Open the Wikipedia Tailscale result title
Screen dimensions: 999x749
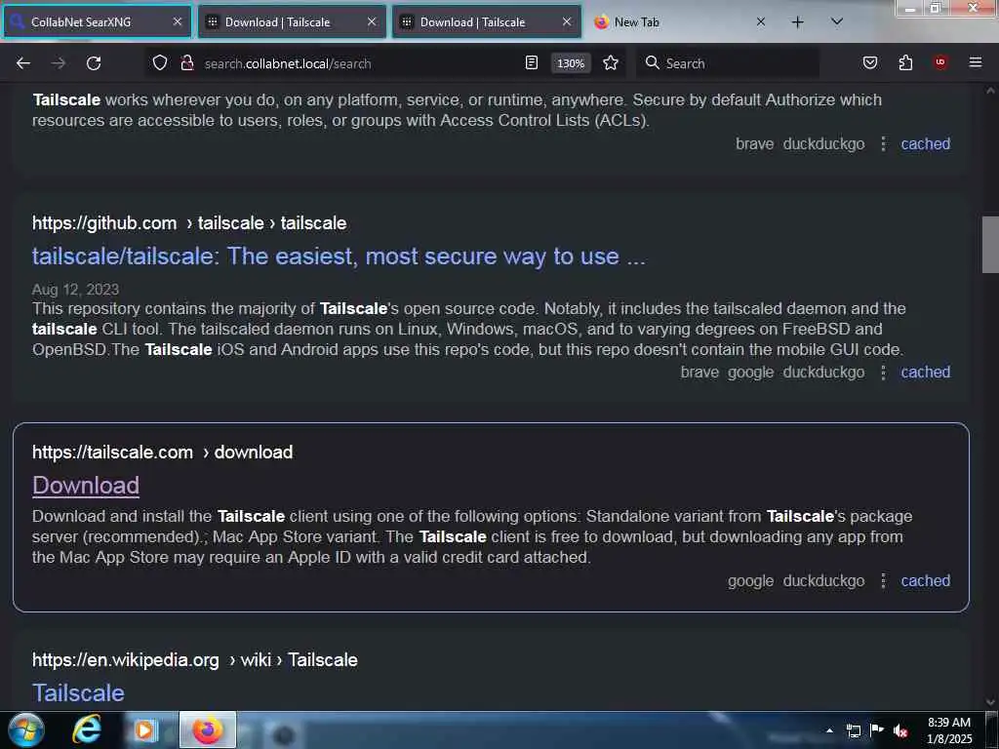click(x=78, y=693)
